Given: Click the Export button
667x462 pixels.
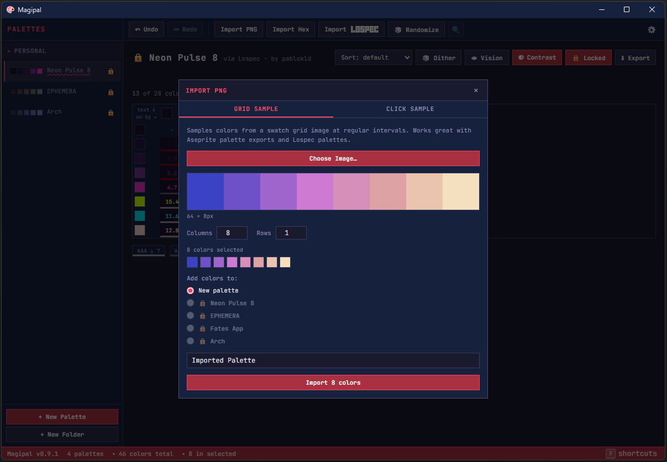Looking at the screenshot, I should (x=635, y=57).
